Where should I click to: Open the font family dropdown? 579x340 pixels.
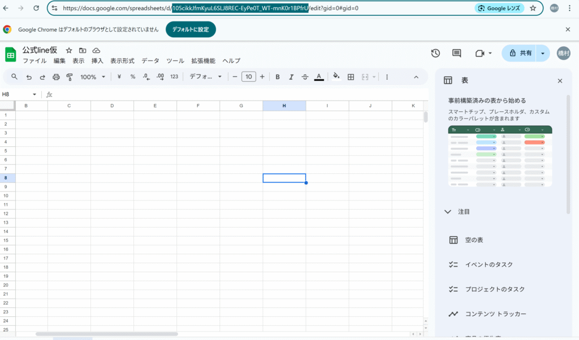[205, 77]
